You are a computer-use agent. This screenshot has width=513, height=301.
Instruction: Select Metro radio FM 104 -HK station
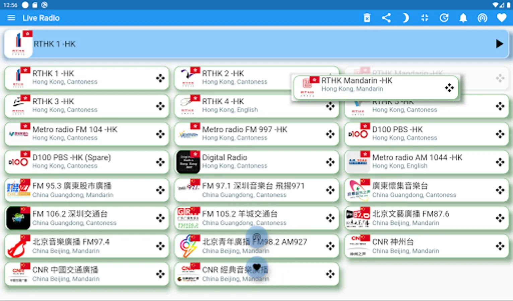coord(87,134)
